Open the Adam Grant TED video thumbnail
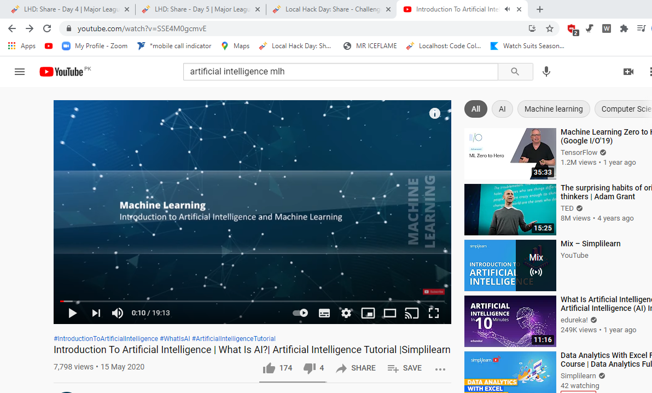 pyautogui.click(x=510, y=210)
